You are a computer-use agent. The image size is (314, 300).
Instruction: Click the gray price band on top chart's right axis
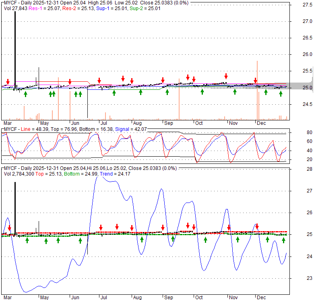click(x=302, y=87)
